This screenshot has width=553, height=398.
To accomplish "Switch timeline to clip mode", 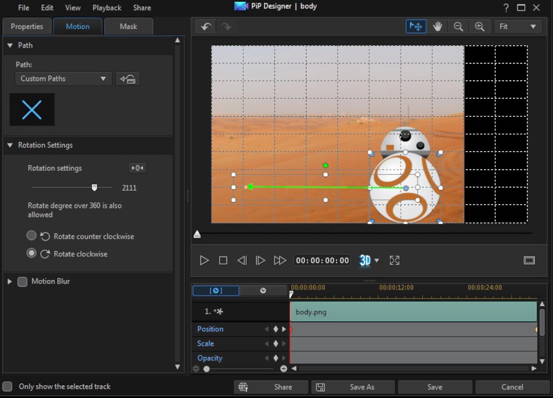I will tap(216, 291).
